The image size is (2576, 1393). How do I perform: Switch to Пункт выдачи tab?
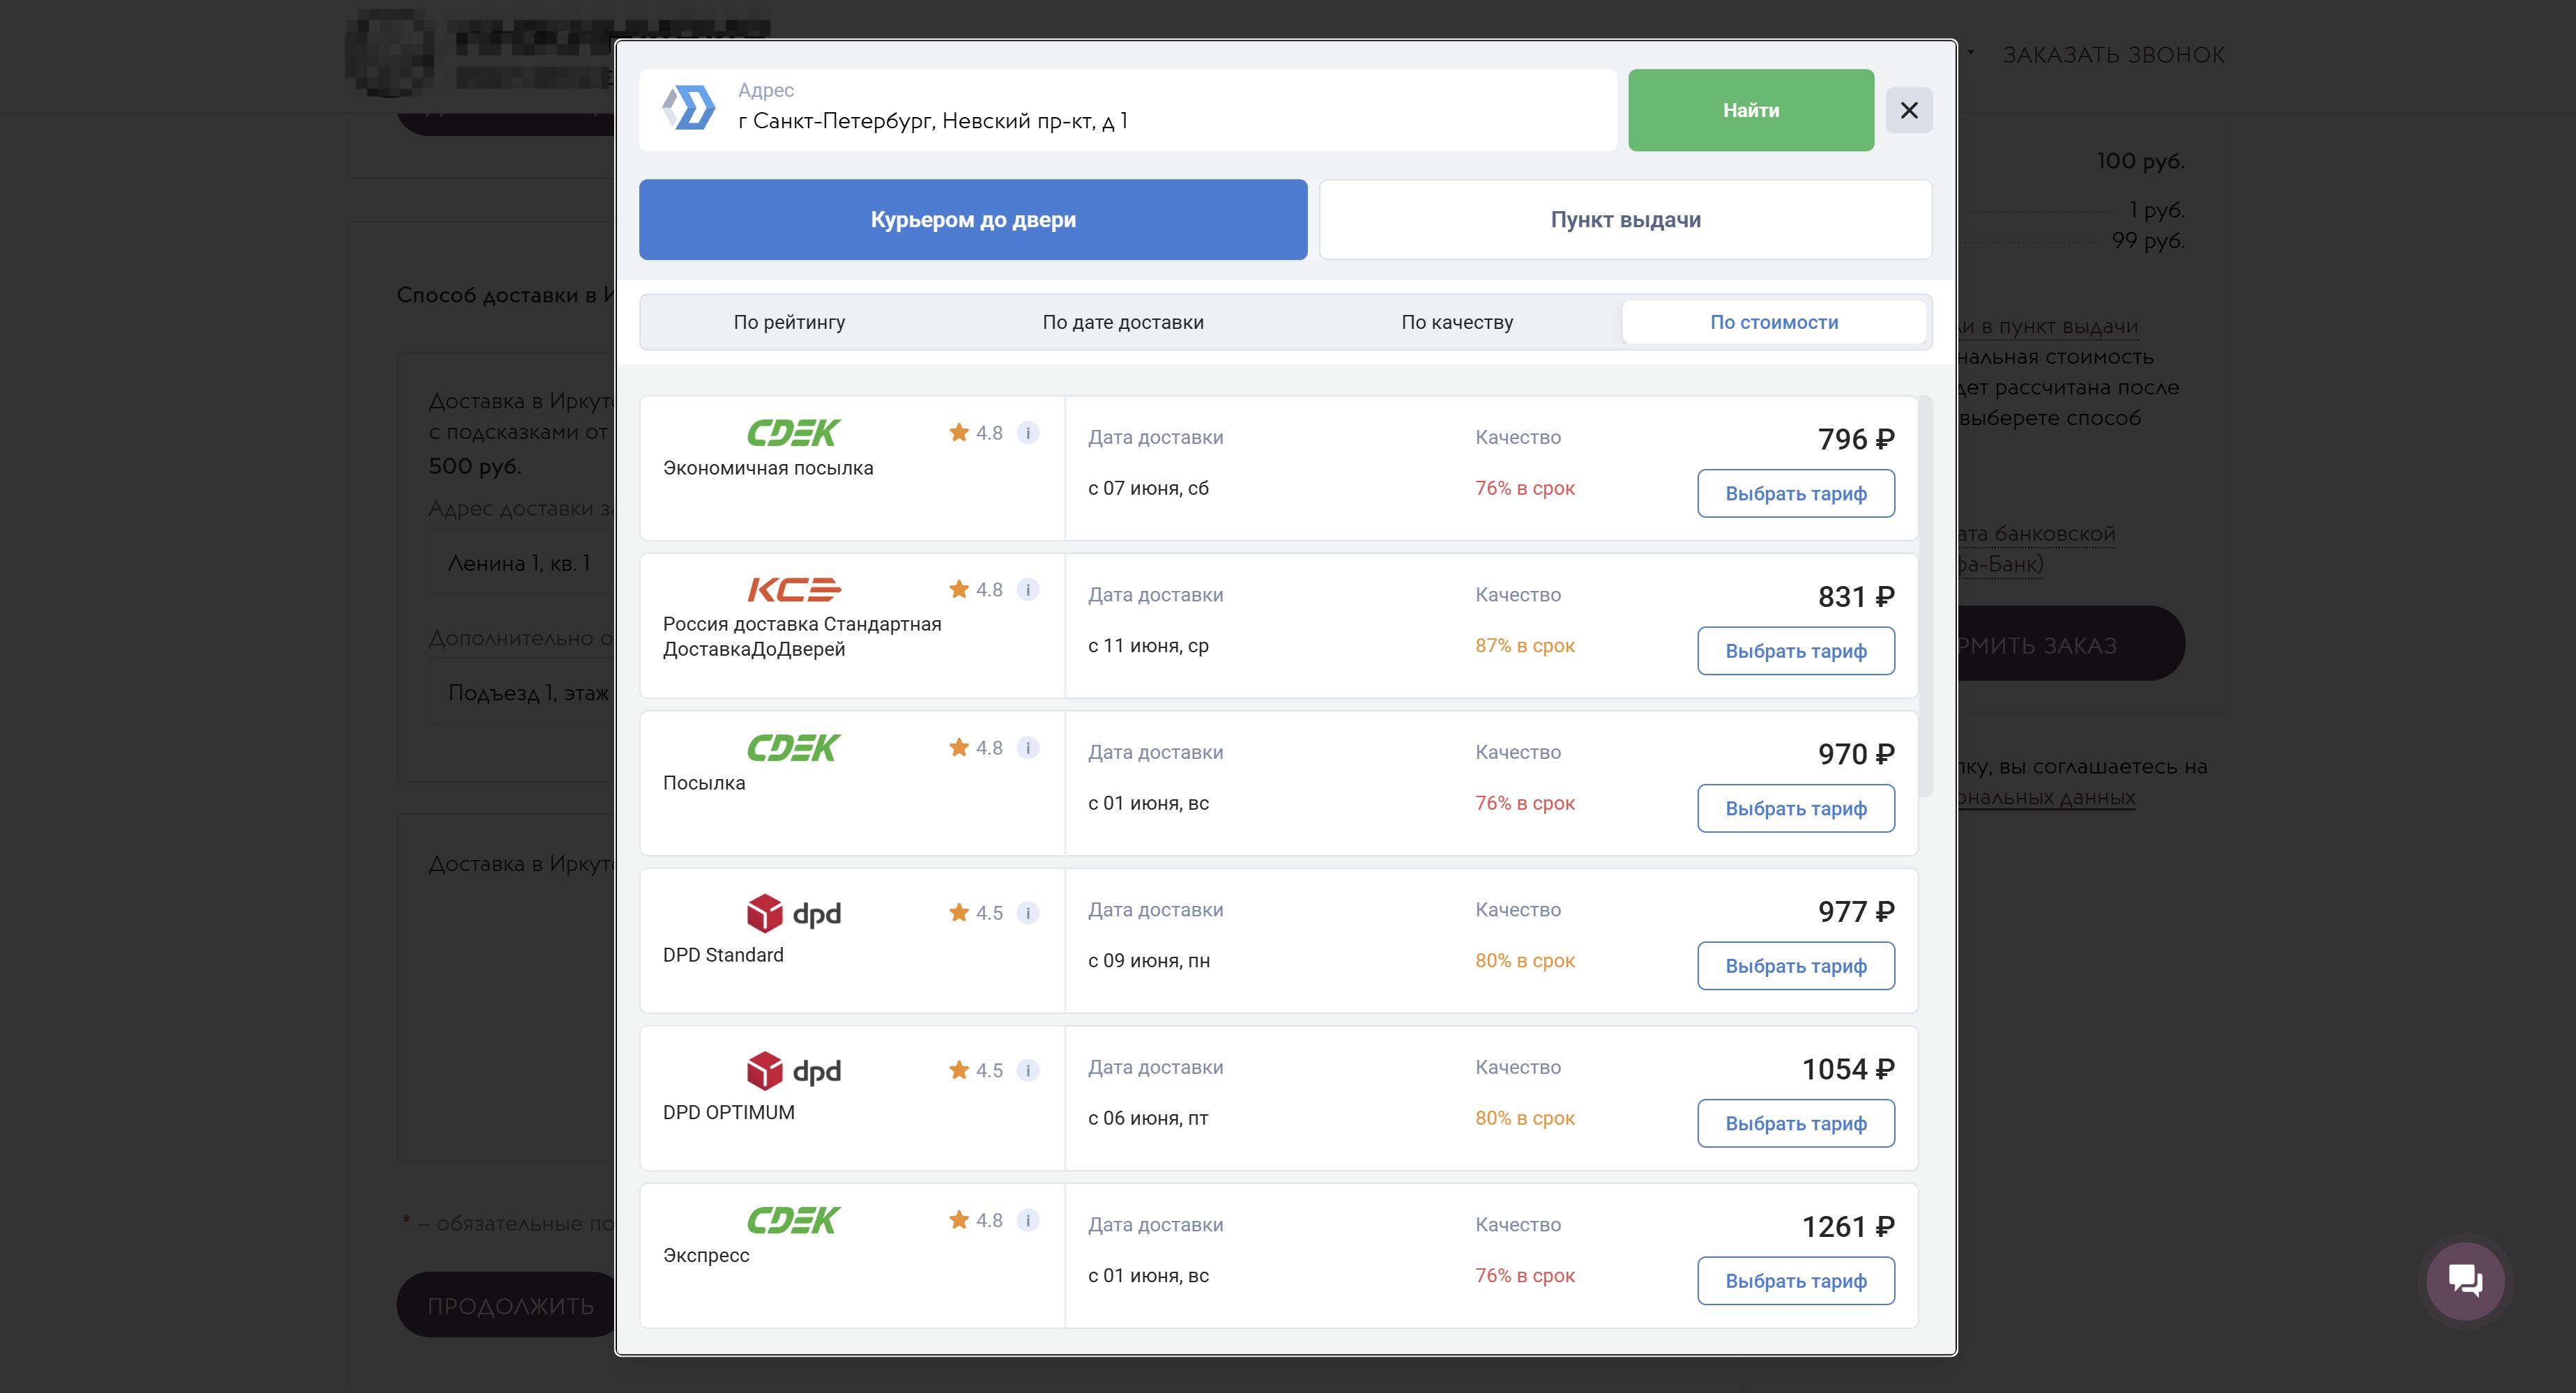(x=1625, y=220)
